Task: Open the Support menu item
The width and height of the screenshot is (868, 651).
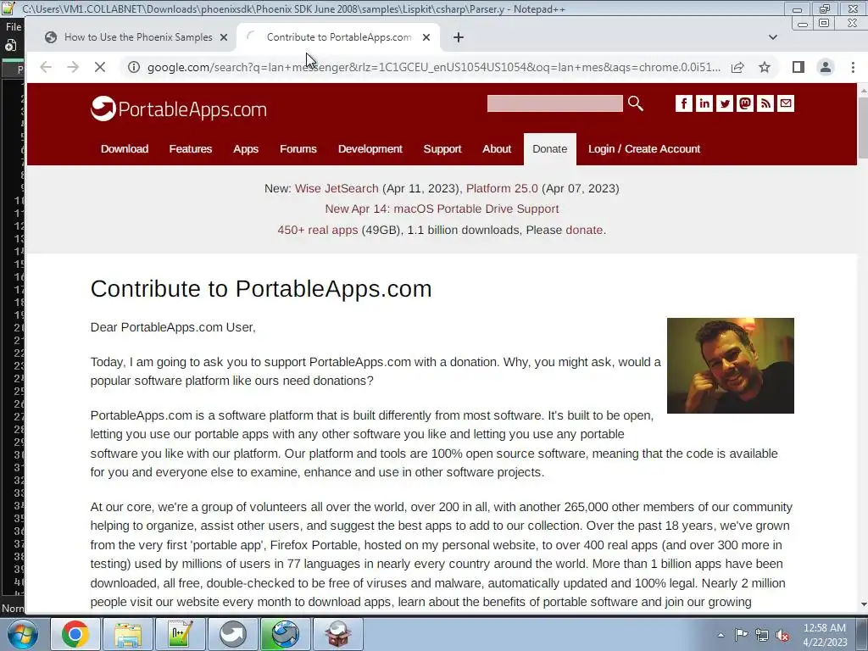Action: 442,149
